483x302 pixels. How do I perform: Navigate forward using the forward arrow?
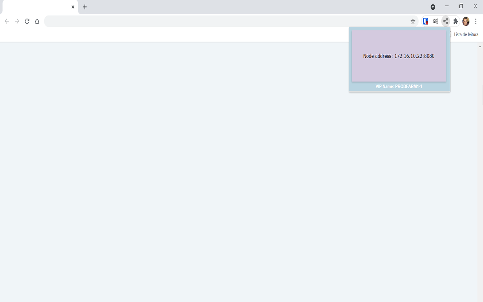[x=17, y=21]
